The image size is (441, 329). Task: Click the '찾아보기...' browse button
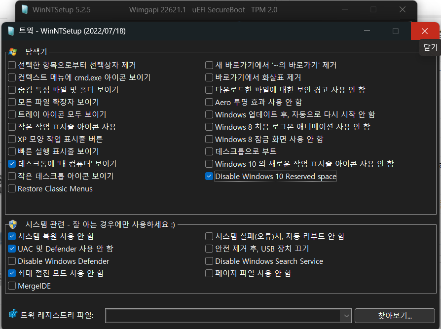point(395,316)
